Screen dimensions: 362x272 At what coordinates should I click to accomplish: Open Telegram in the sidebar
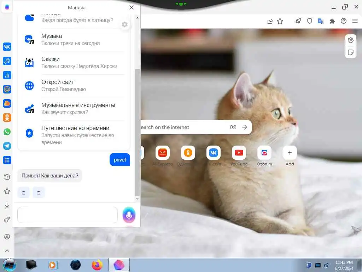click(x=7, y=146)
